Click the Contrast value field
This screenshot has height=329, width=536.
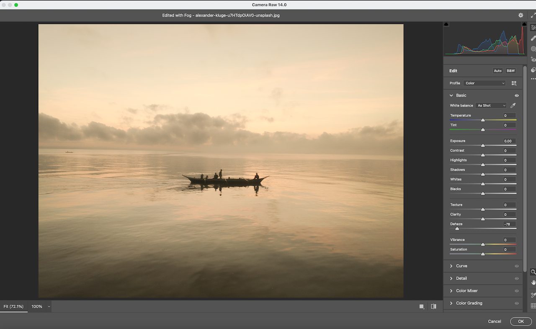coord(509,151)
